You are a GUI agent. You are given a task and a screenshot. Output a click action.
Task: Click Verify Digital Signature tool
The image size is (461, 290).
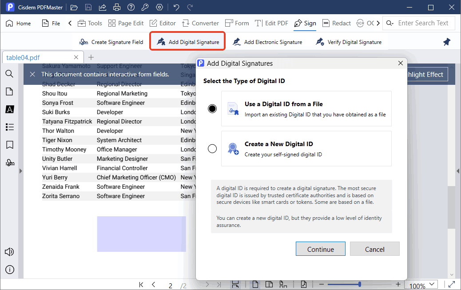click(349, 42)
